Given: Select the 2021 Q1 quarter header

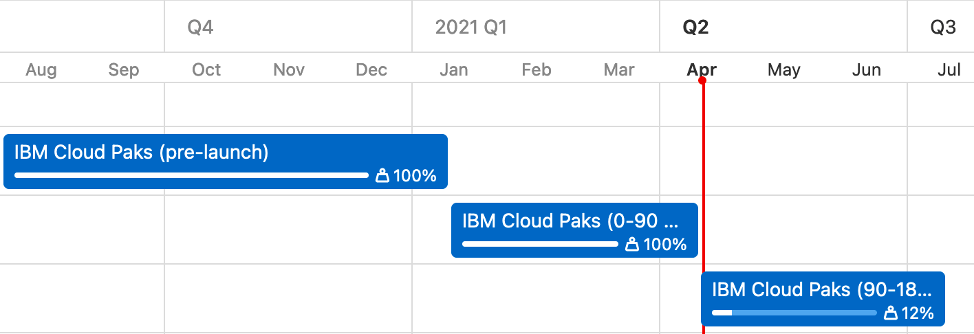Looking at the screenshot, I should pyautogui.click(x=471, y=27).
